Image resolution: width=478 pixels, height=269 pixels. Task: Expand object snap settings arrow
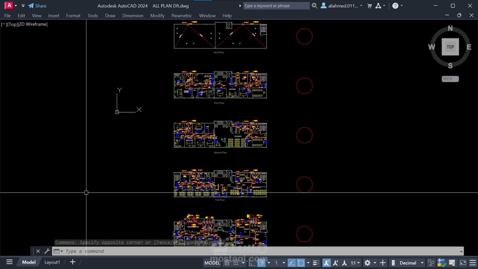(308, 263)
